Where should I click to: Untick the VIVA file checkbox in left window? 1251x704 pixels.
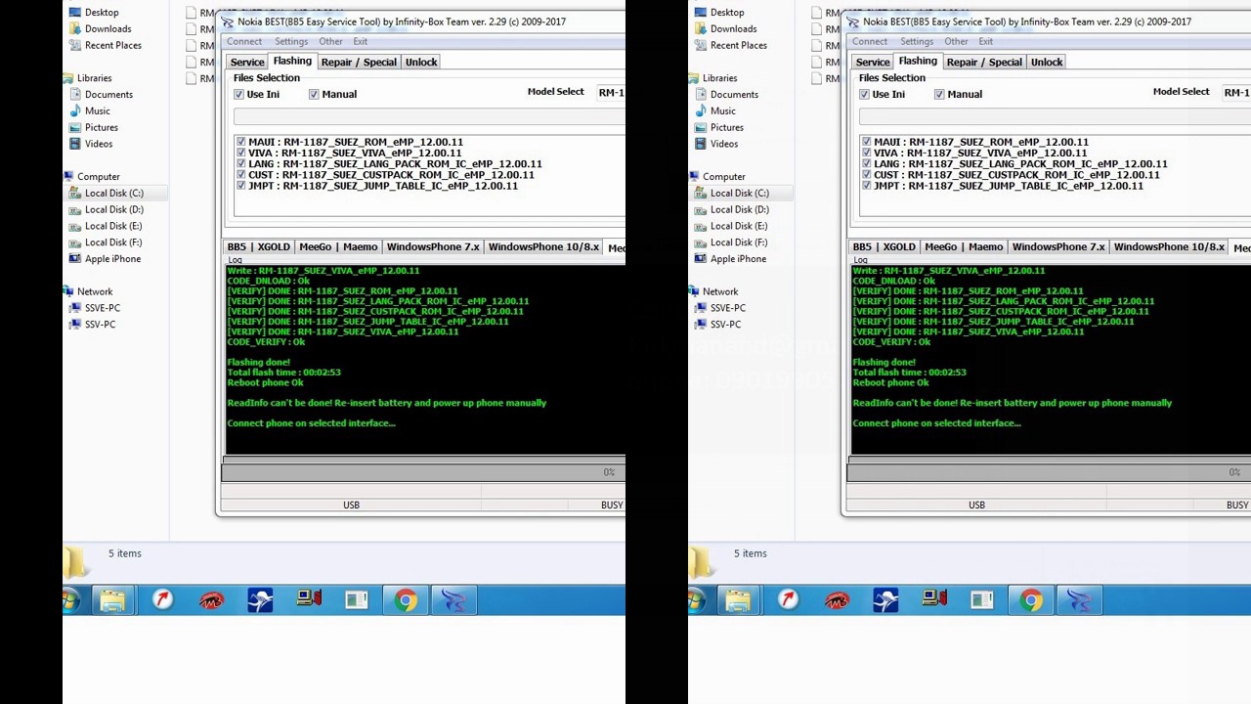(x=240, y=153)
